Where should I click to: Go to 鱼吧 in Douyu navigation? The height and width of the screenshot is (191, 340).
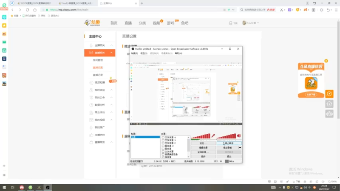click(185, 23)
